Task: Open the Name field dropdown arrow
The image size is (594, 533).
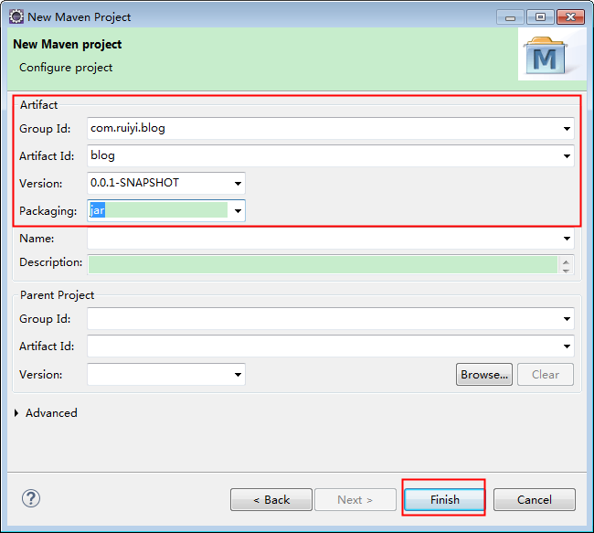Action: point(567,239)
